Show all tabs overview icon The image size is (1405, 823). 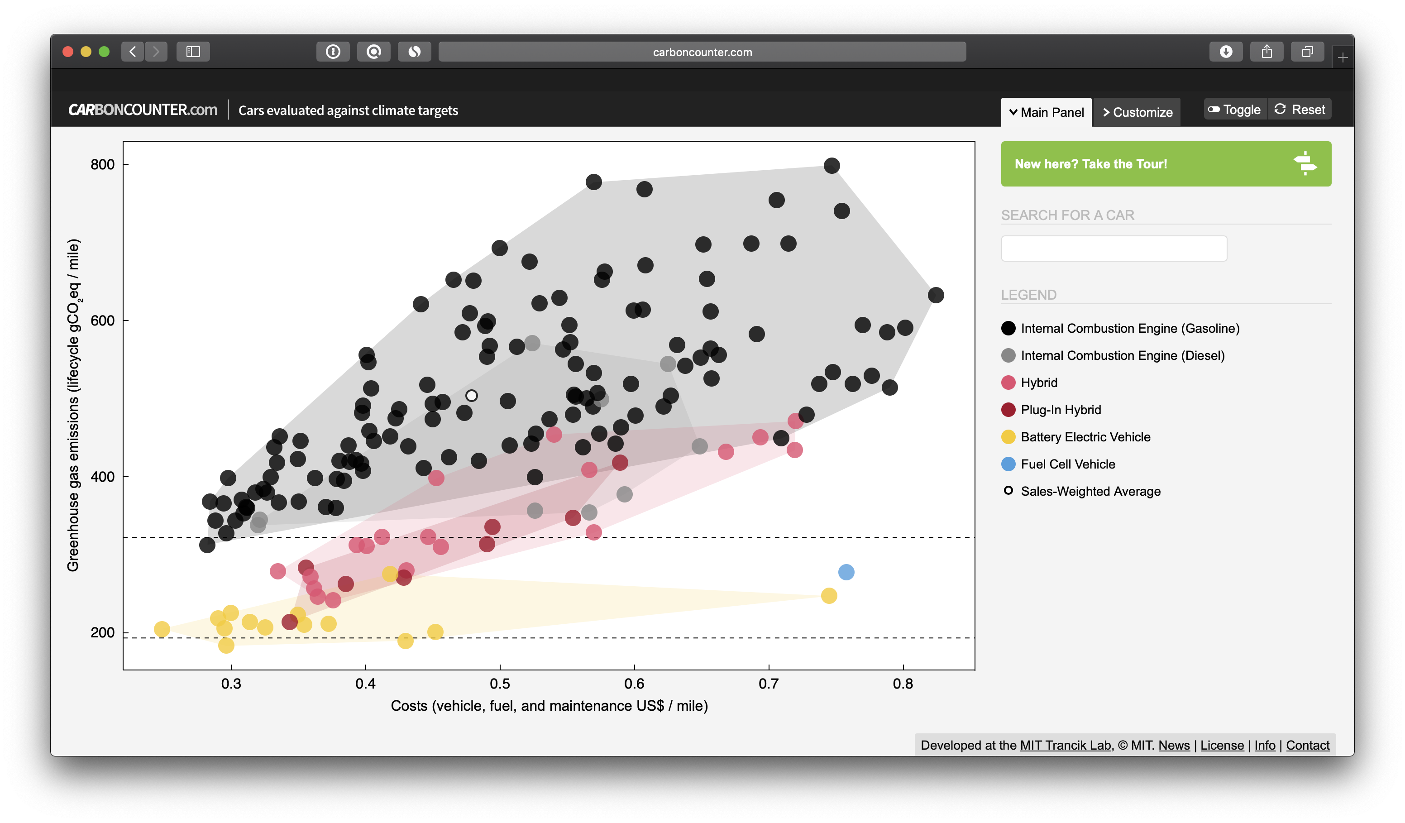pos(1307,52)
